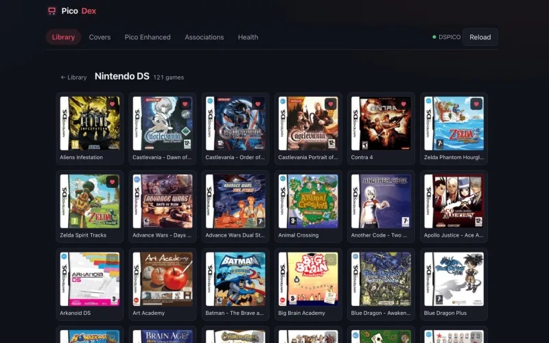Click the Nintendo DS heading
This screenshot has height=343, width=549.
pyautogui.click(x=122, y=76)
